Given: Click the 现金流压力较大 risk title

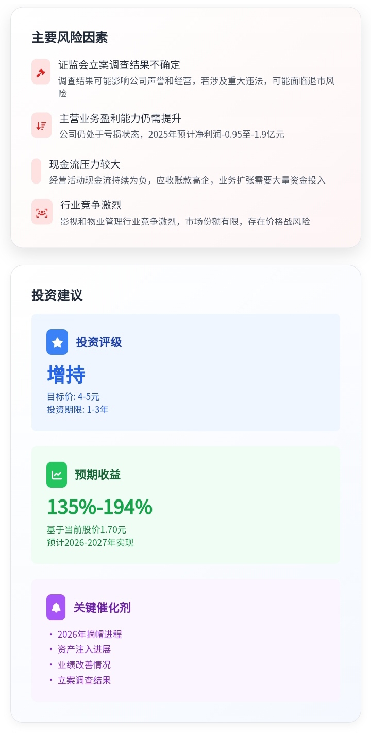Looking at the screenshot, I should click(x=85, y=164).
